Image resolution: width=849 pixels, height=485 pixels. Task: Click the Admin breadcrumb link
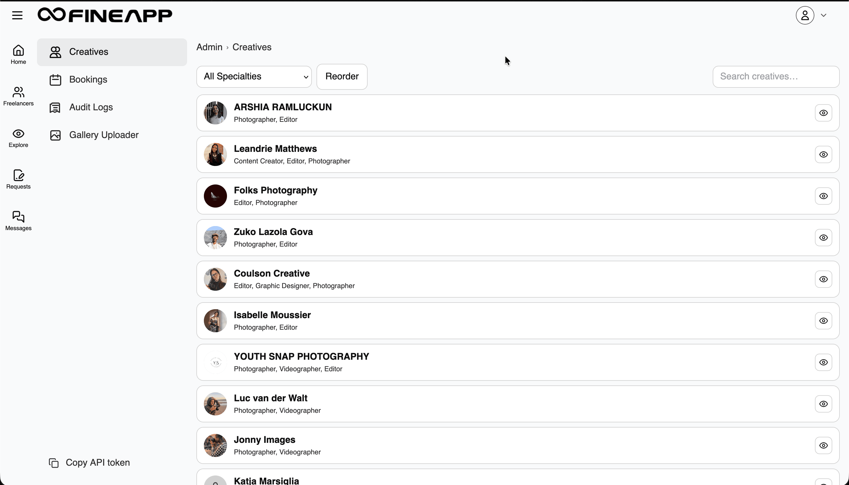(209, 47)
